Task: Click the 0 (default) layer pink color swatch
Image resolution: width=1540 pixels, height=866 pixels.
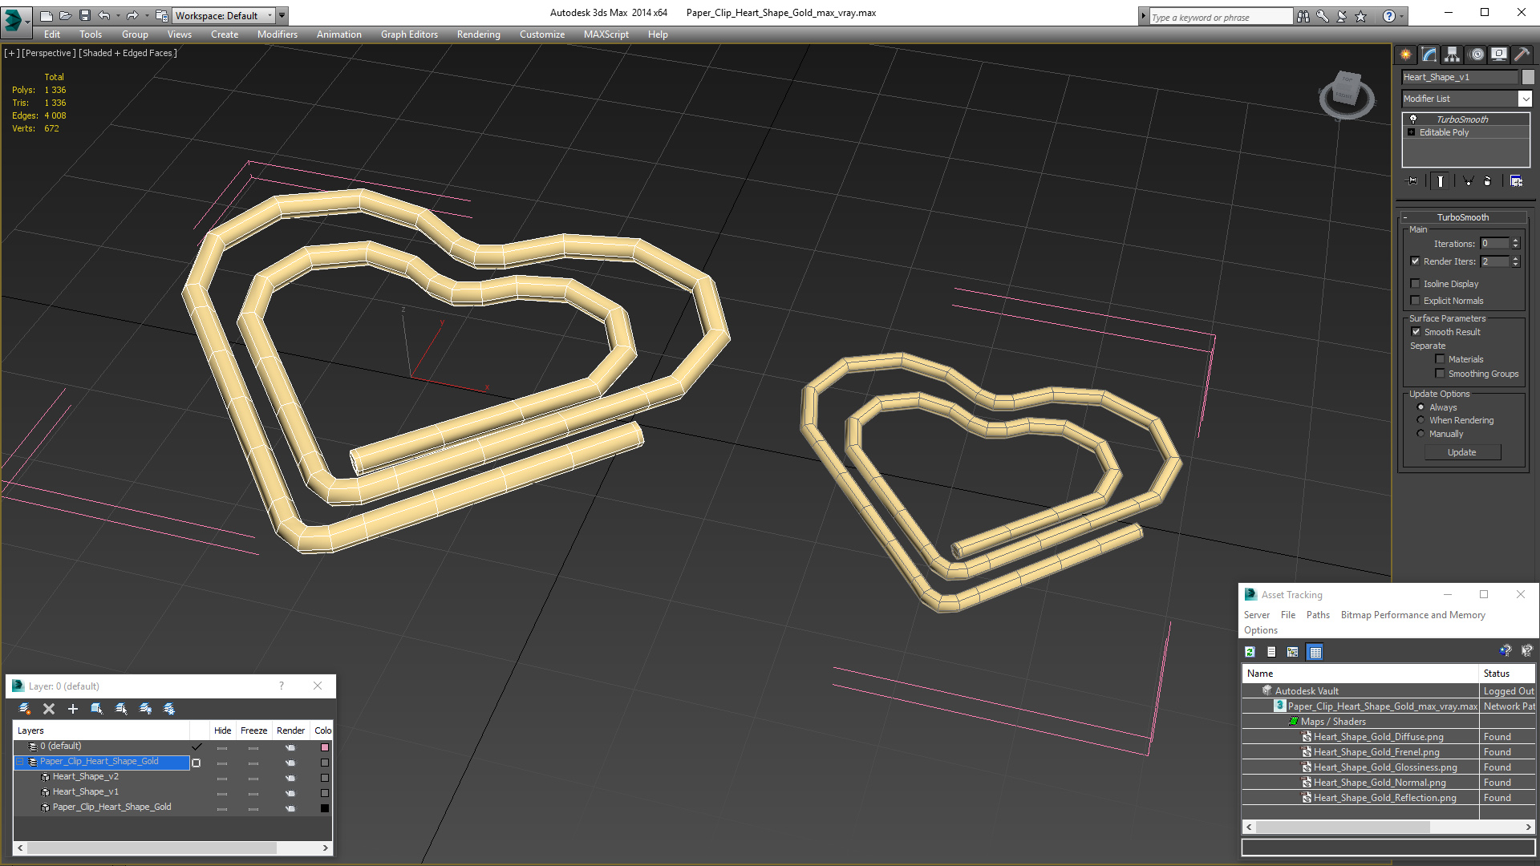Action: pyautogui.click(x=325, y=747)
